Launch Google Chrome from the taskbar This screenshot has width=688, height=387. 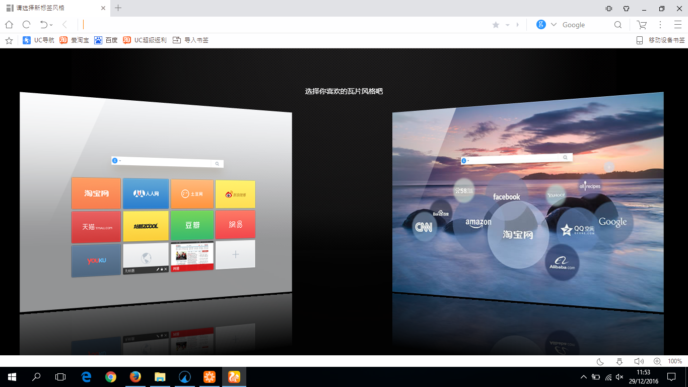111,377
